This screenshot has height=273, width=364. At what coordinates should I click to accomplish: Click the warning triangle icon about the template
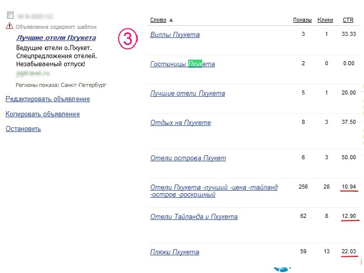tap(10, 26)
